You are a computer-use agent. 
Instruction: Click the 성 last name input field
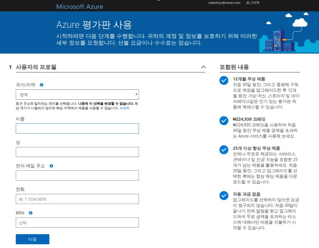pos(77,152)
